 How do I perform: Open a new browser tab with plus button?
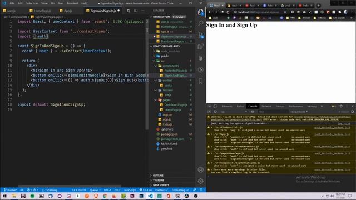coord(318,5)
